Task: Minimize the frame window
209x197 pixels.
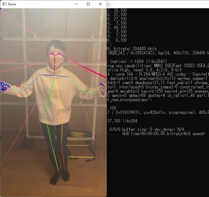Action: tap(76, 4)
